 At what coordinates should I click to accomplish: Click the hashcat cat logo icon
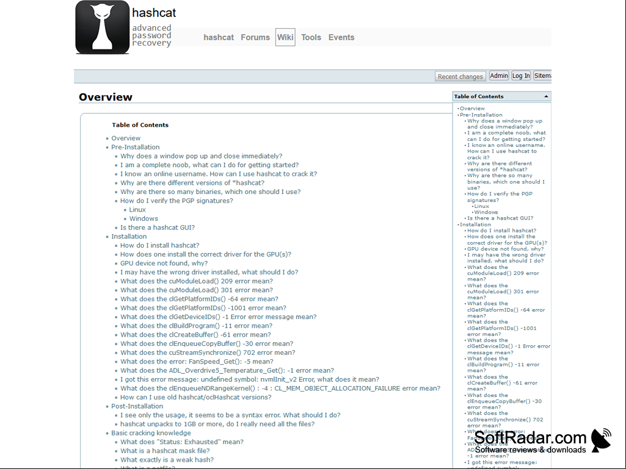pyautogui.click(x=103, y=27)
